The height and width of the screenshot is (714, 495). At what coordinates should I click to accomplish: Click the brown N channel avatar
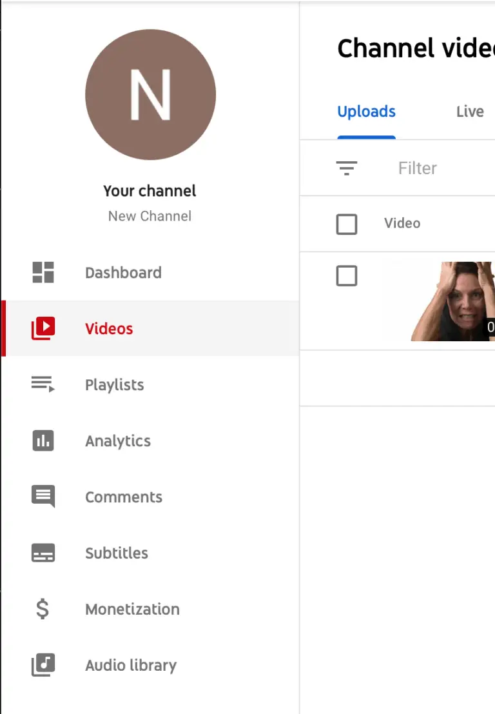tap(150, 95)
